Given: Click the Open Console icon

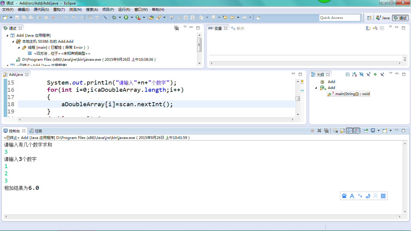Looking at the screenshot, I should pyautogui.click(x=385, y=131).
